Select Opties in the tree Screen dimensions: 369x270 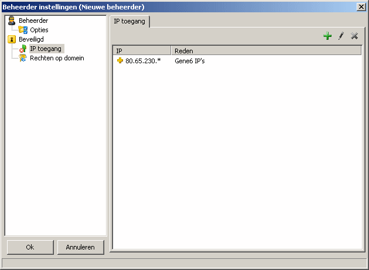coord(39,30)
